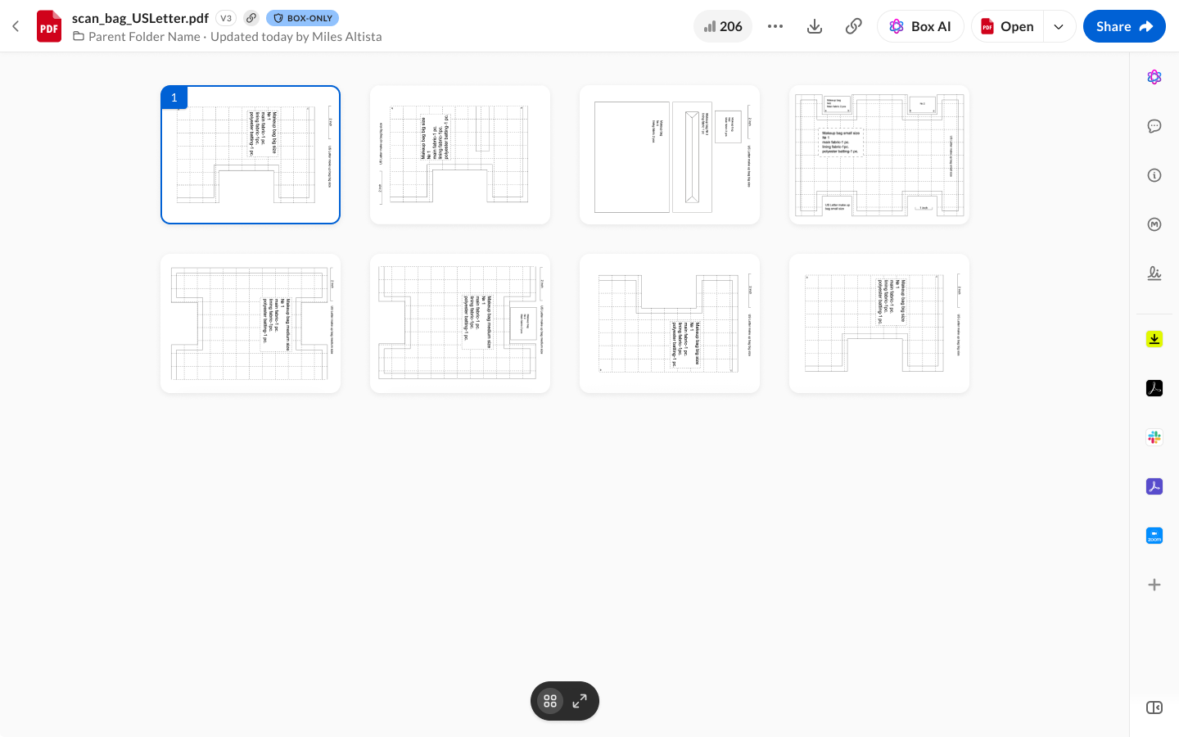Image resolution: width=1179 pixels, height=737 pixels.
Task: Open the comments panel icon
Action: (1154, 126)
